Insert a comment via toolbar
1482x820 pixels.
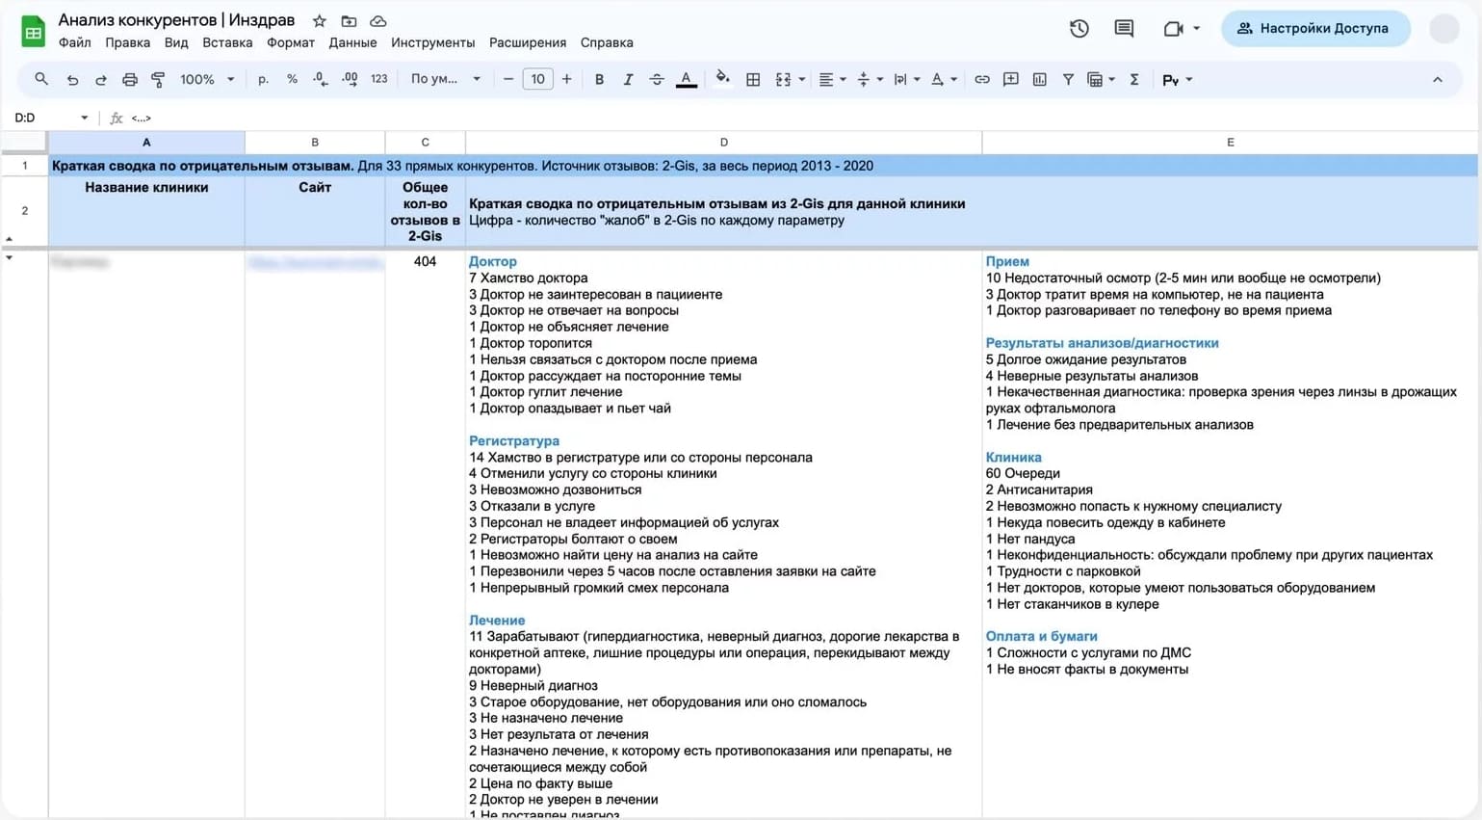(1010, 80)
